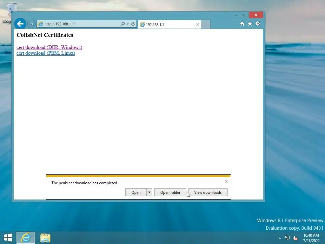325x244 pixels.
Task: Click the Open folder button
Action: pos(170,192)
